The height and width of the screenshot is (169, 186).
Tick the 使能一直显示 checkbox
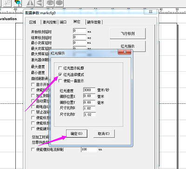tap(60, 81)
